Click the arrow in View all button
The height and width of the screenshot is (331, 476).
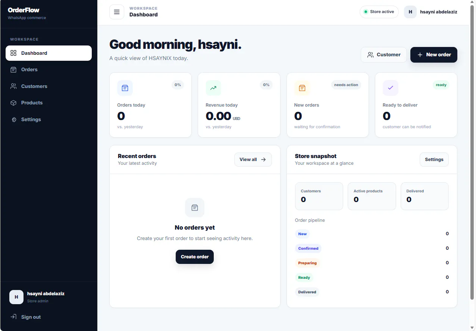tap(263, 160)
